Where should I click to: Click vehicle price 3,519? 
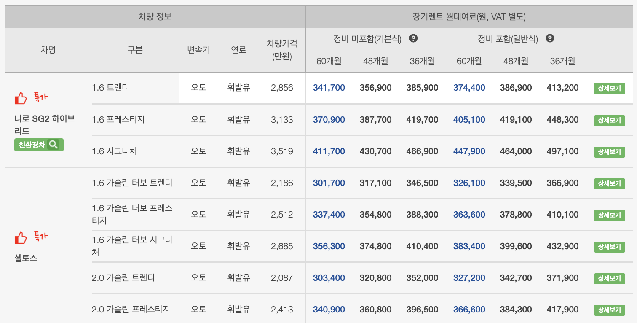coord(282,151)
